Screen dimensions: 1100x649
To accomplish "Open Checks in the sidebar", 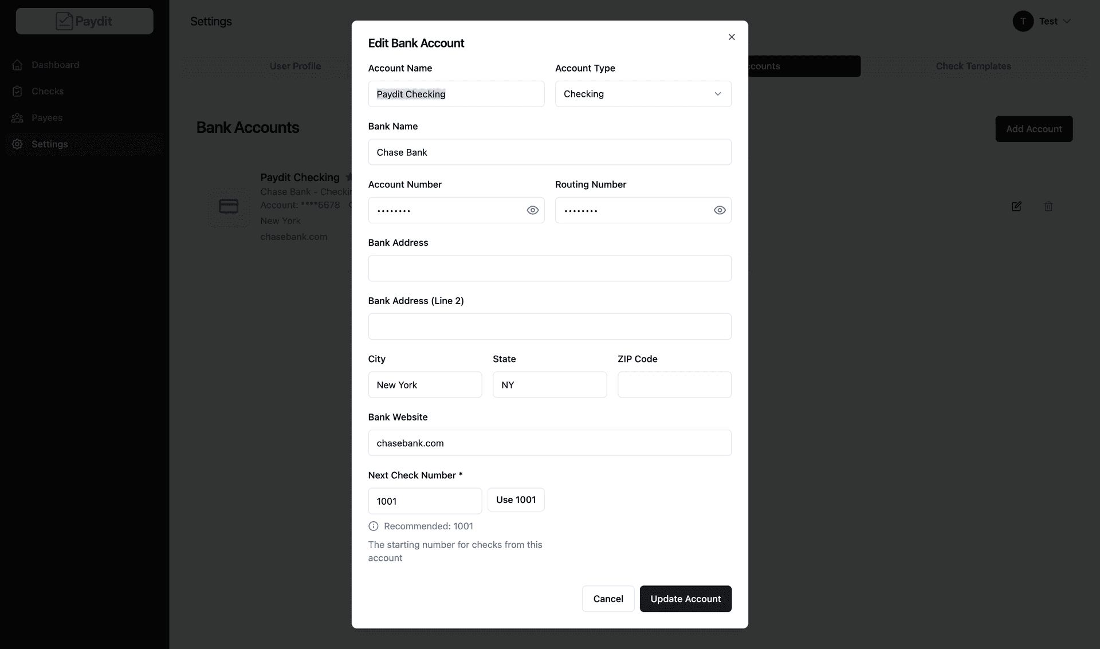I will click(84, 92).
